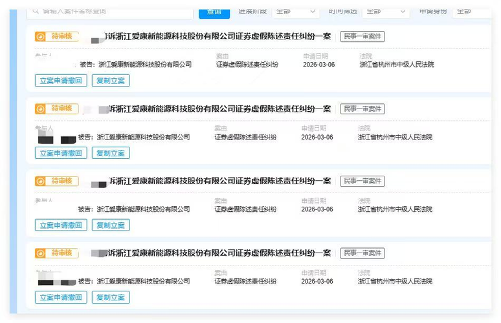Select 浙江省杭州市中级人民法院 in the fourth case card

[395, 282]
